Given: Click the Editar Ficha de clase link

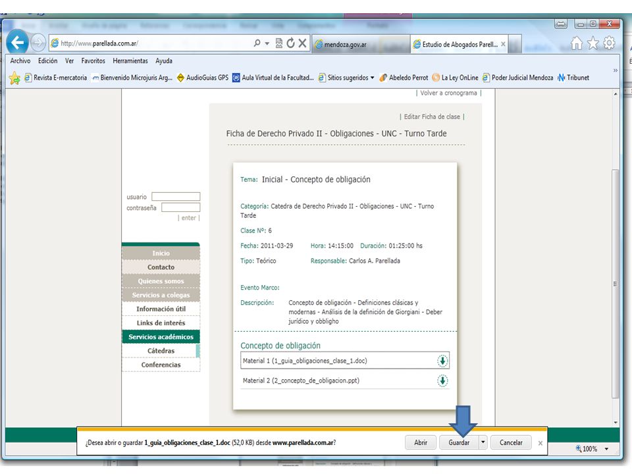Looking at the screenshot, I should click(x=432, y=117).
